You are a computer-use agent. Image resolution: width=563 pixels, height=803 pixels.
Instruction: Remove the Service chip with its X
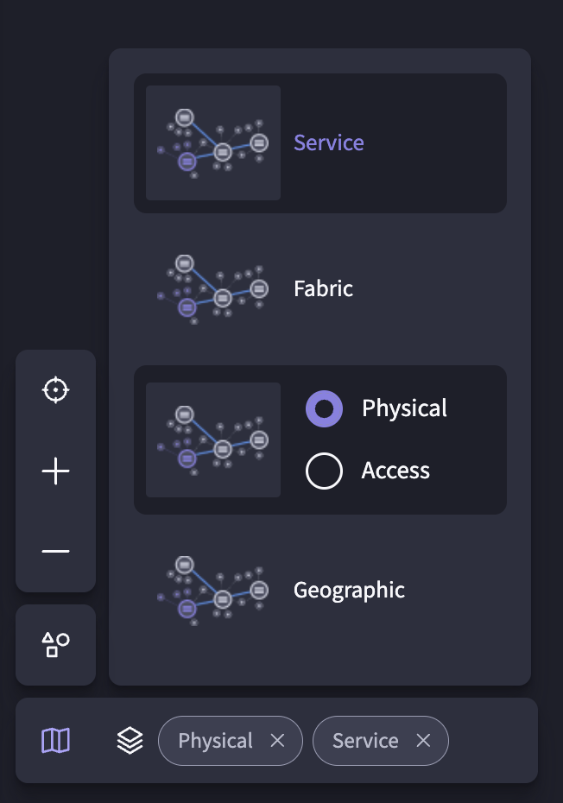(423, 741)
